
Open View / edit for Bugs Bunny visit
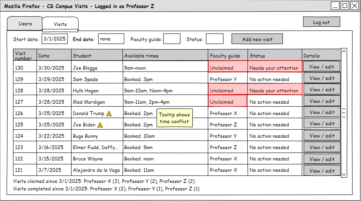pyautogui.click(x=322, y=136)
